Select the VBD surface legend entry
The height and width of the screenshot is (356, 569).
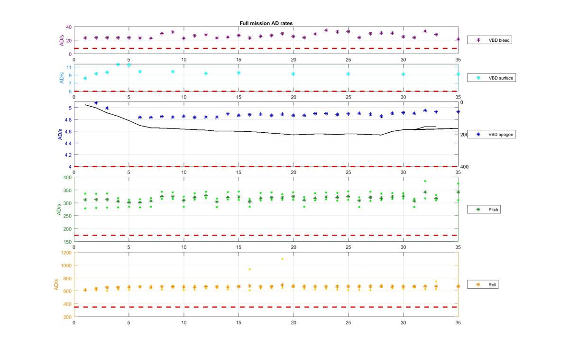492,77
